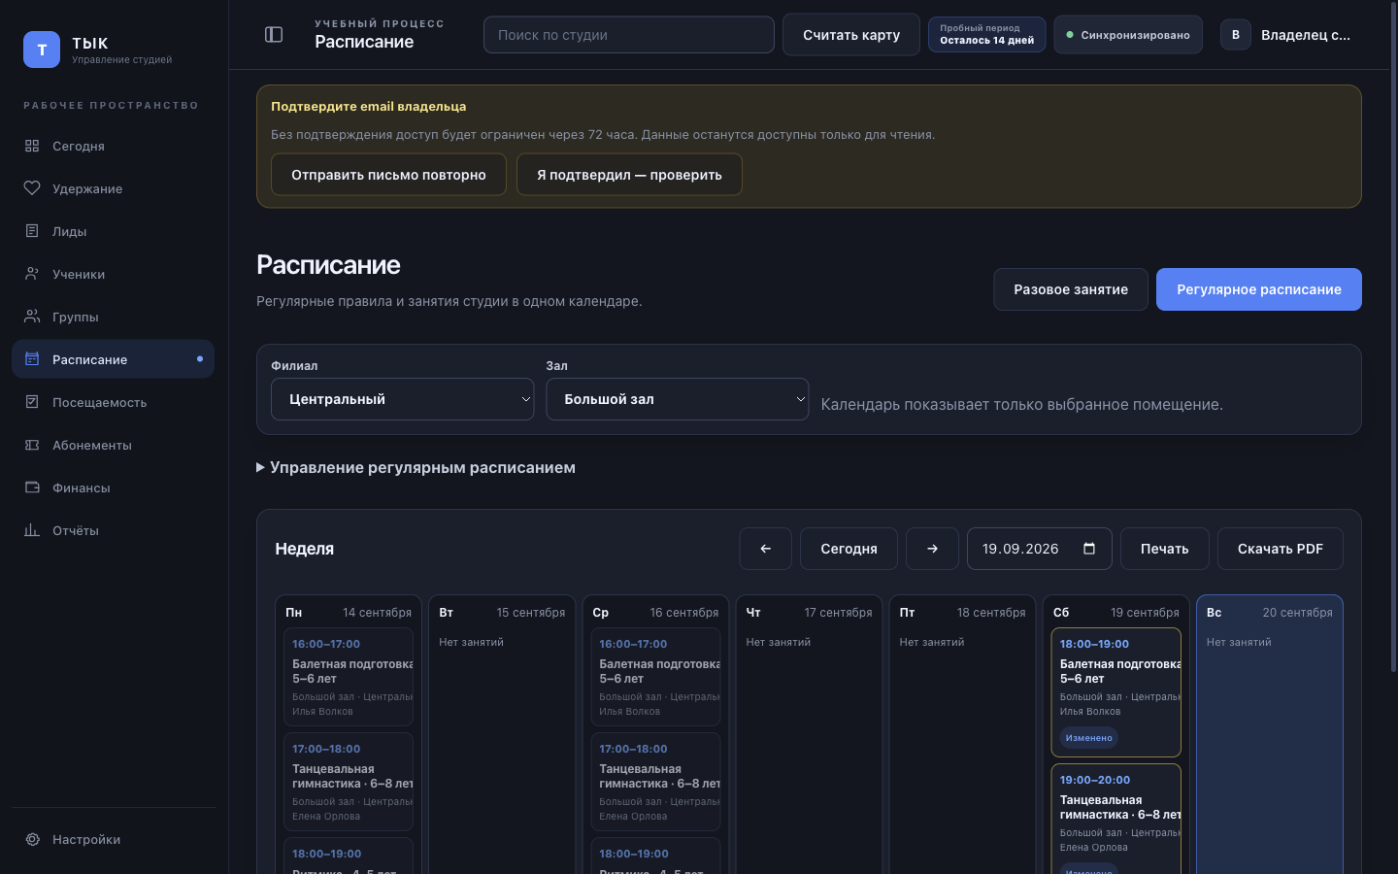Jump to current week with Сегодня button
Screen dimensions: 1398x874
coord(849,549)
